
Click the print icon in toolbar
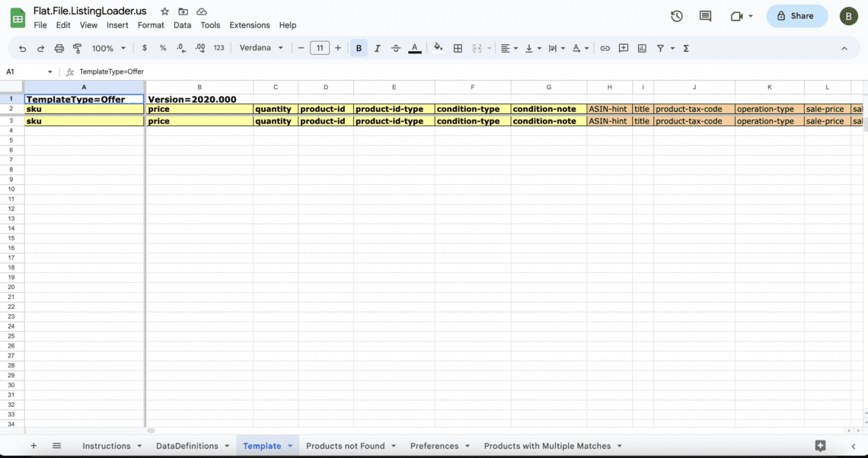59,48
